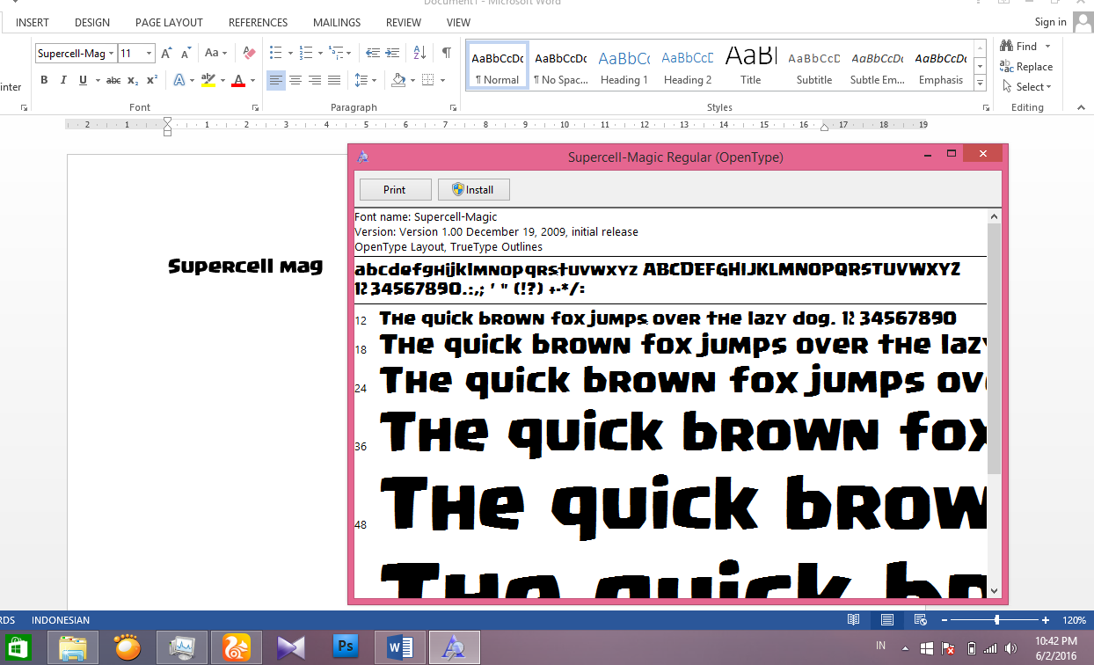Screen dimensions: 1094x665
Task: Switch to REFERENCES tab
Action: 258,22
